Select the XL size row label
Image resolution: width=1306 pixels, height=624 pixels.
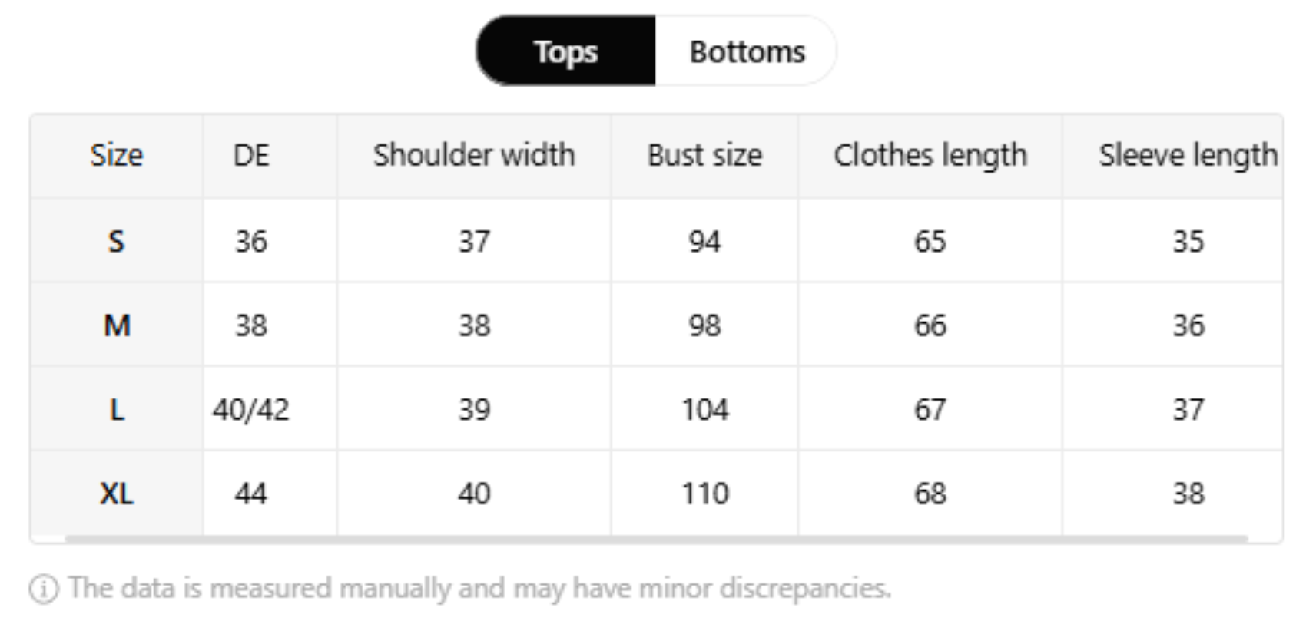point(116,494)
